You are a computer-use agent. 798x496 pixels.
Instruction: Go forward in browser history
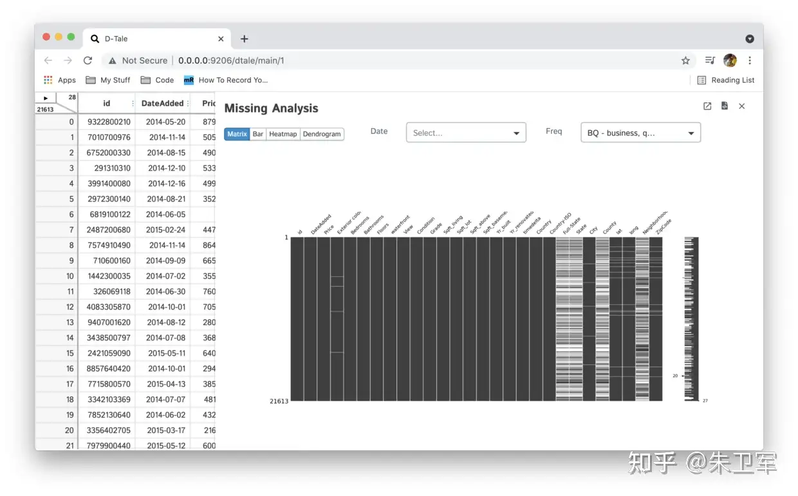coord(68,60)
